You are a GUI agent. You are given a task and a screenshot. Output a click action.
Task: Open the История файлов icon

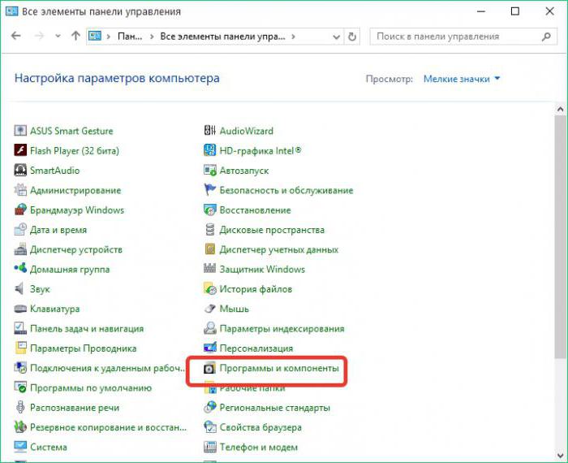click(x=209, y=288)
